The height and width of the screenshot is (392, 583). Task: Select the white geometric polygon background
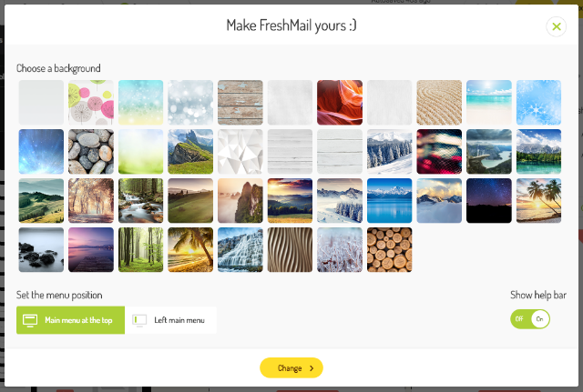[240, 152]
